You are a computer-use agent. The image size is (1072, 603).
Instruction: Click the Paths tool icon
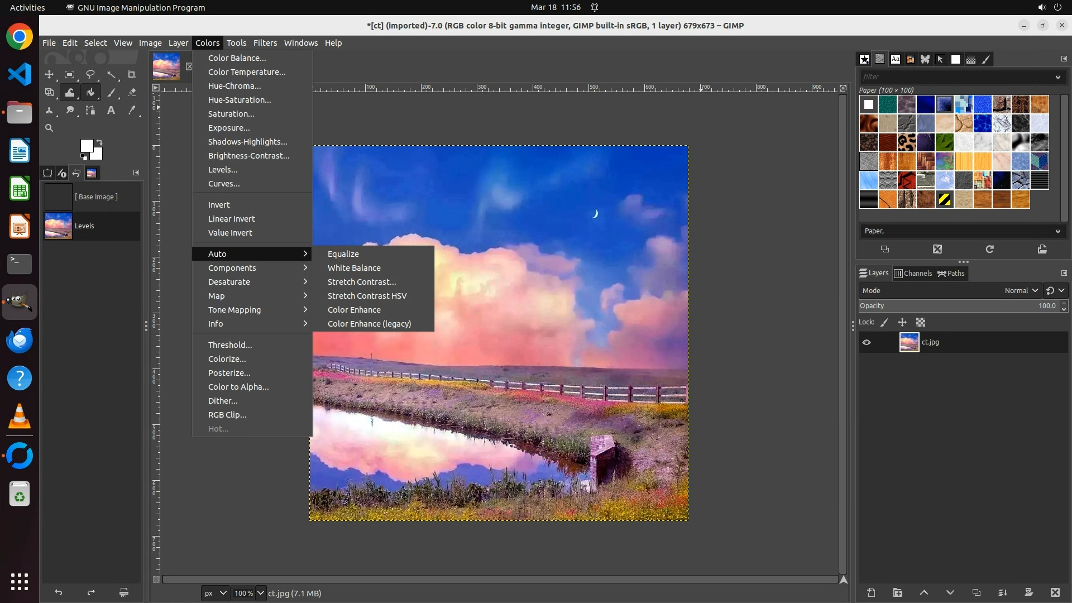click(x=90, y=111)
